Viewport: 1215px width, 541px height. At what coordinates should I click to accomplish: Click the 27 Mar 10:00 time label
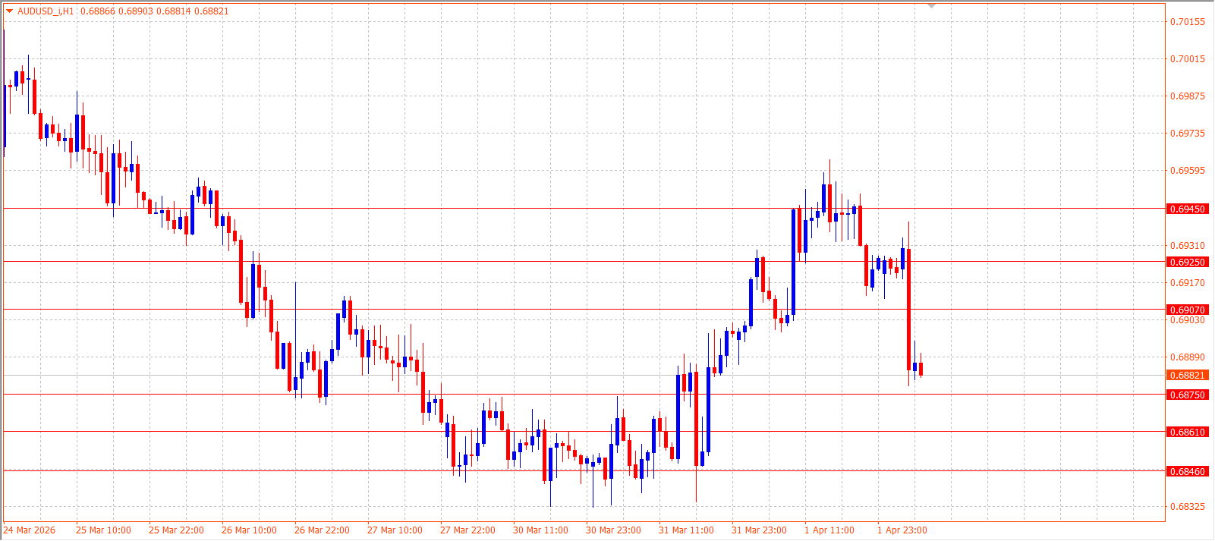tap(395, 530)
